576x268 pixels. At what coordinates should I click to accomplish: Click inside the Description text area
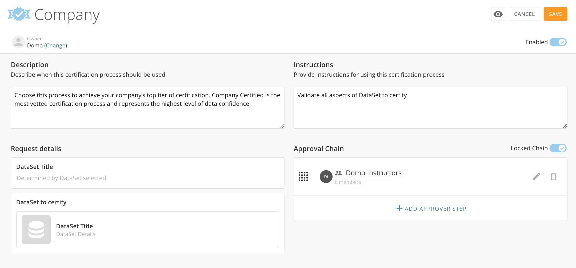[x=147, y=108]
